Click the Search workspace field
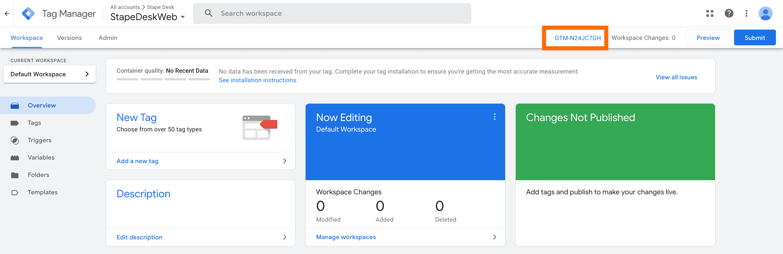 [332, 13]
